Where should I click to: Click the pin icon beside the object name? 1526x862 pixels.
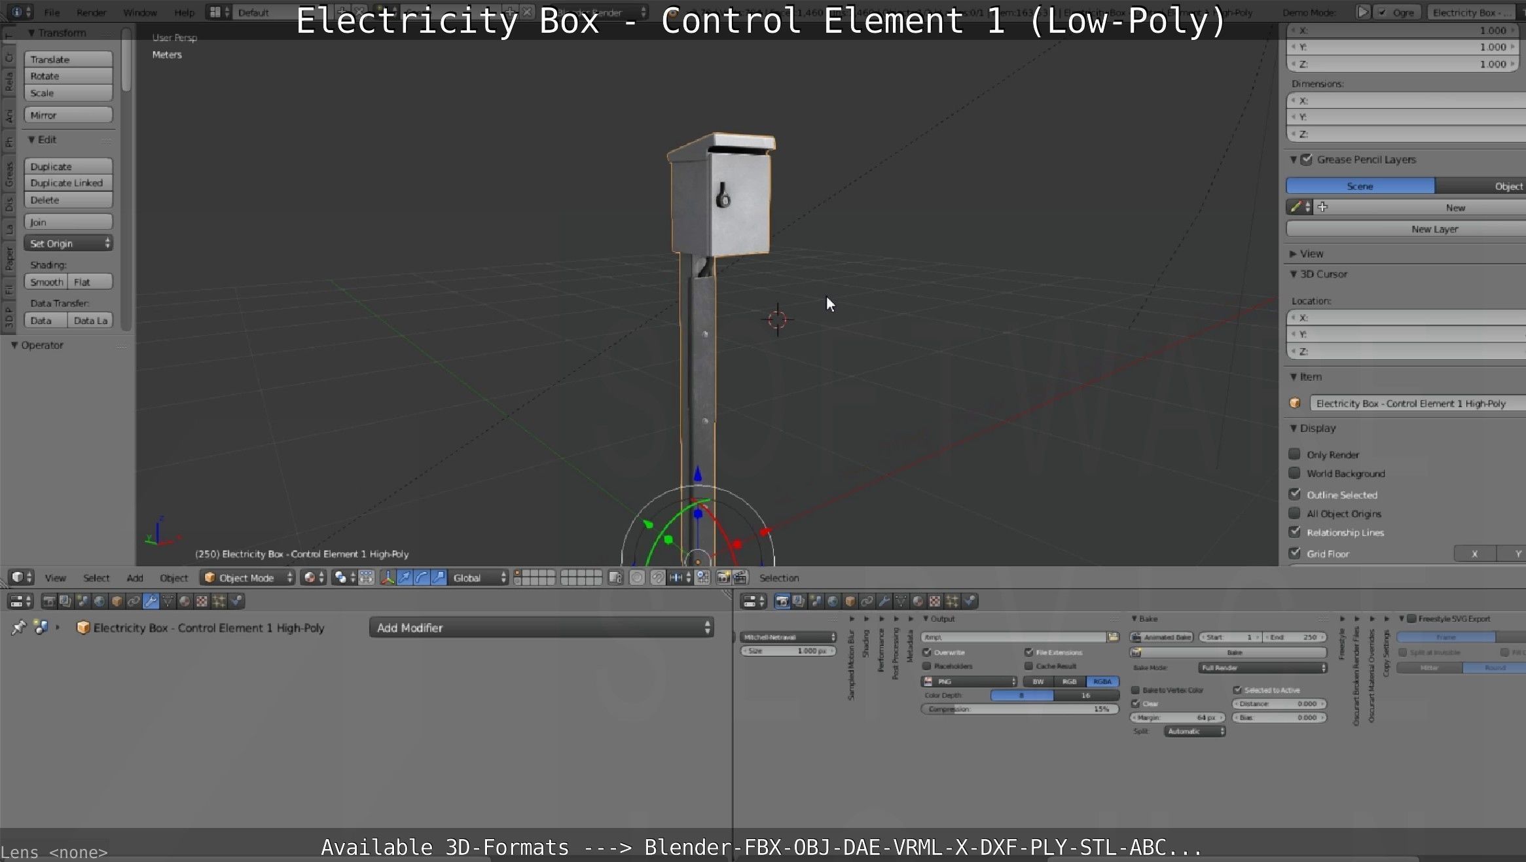coord(18,628)
